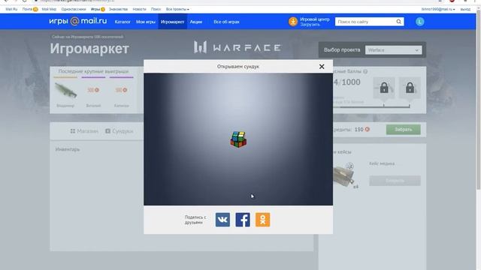Close the chest opening dialog
The image size is (481, 270).
click(x=322, y=67)
